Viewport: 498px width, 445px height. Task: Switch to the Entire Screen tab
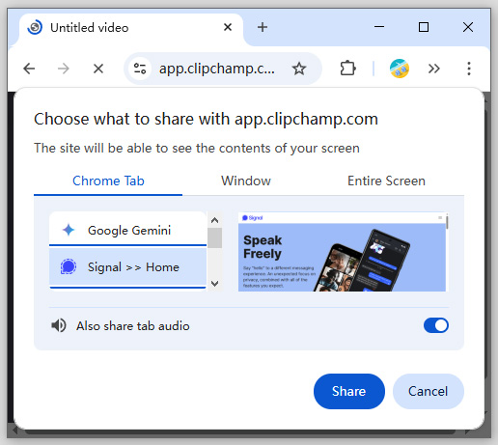coord(386,181)
